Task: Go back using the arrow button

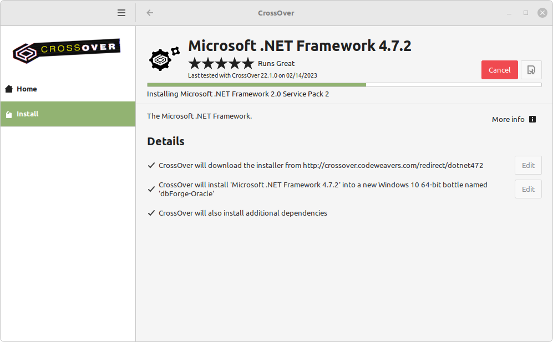Action: coord(150,13)
